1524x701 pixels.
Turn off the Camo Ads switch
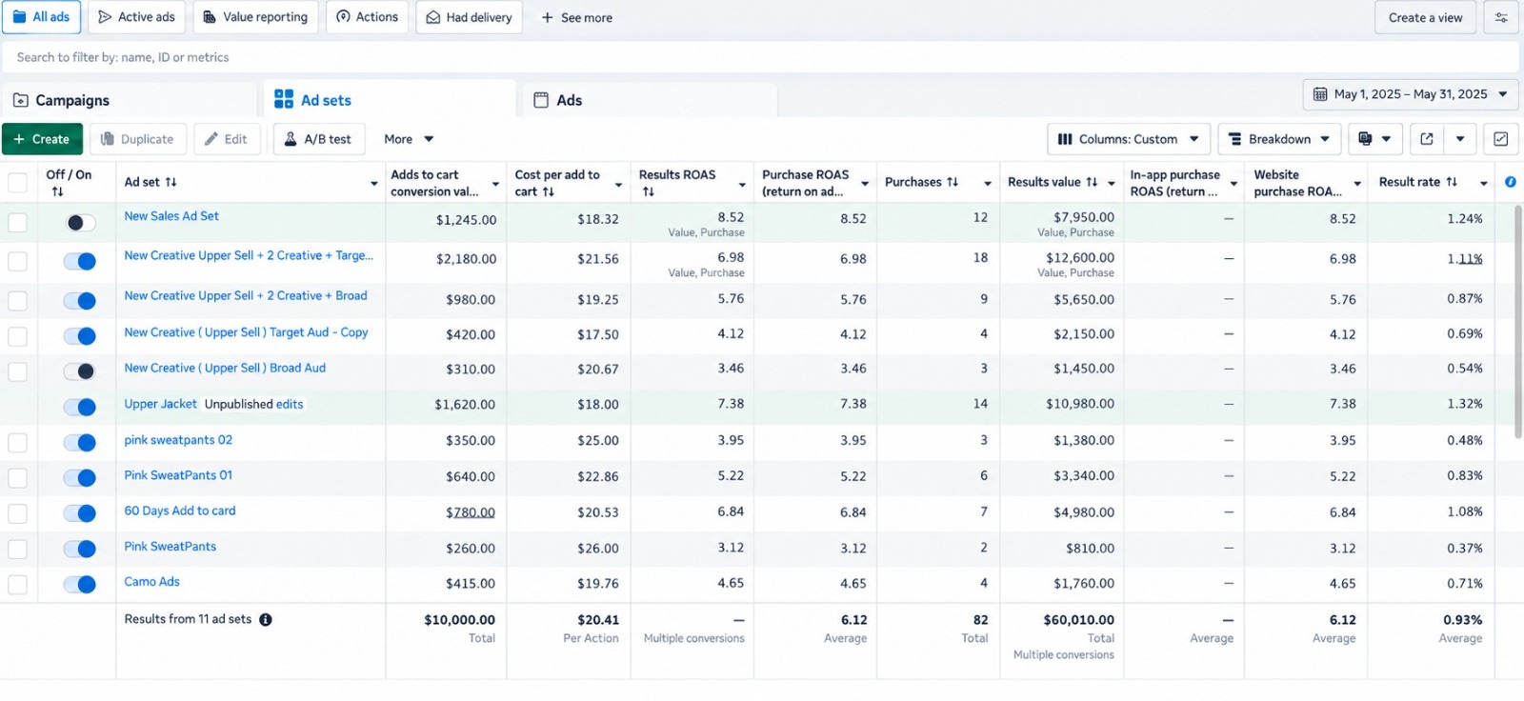80,585
